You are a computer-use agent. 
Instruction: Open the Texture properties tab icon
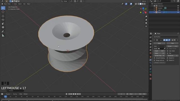click(151, 79)
